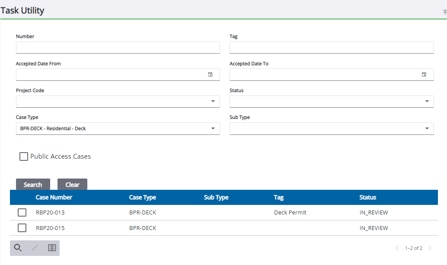Go to the previous results page arrow
Image resolution: width=447 pixels, height=265 pixels.
click(x=398, y=248)
